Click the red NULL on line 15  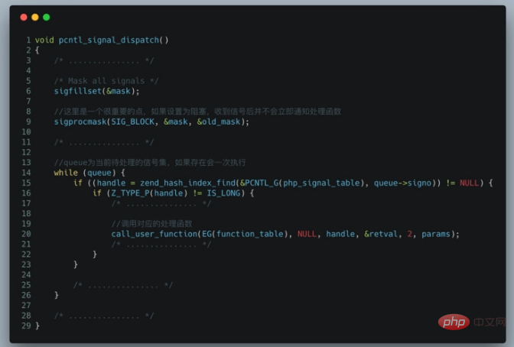470,183
